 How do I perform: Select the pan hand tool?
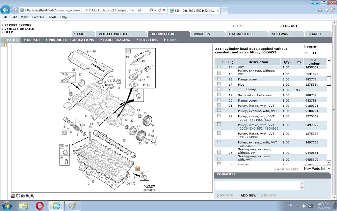18,196
